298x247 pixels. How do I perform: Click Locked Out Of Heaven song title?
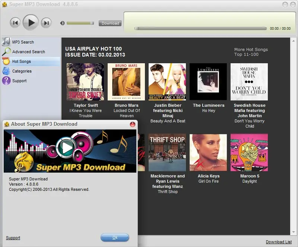click(127, 113)
